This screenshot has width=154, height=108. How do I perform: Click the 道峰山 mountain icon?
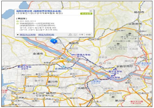(x=130, y=33)
